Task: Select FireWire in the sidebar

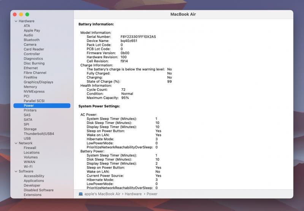Action: click(x=30, y=78)
